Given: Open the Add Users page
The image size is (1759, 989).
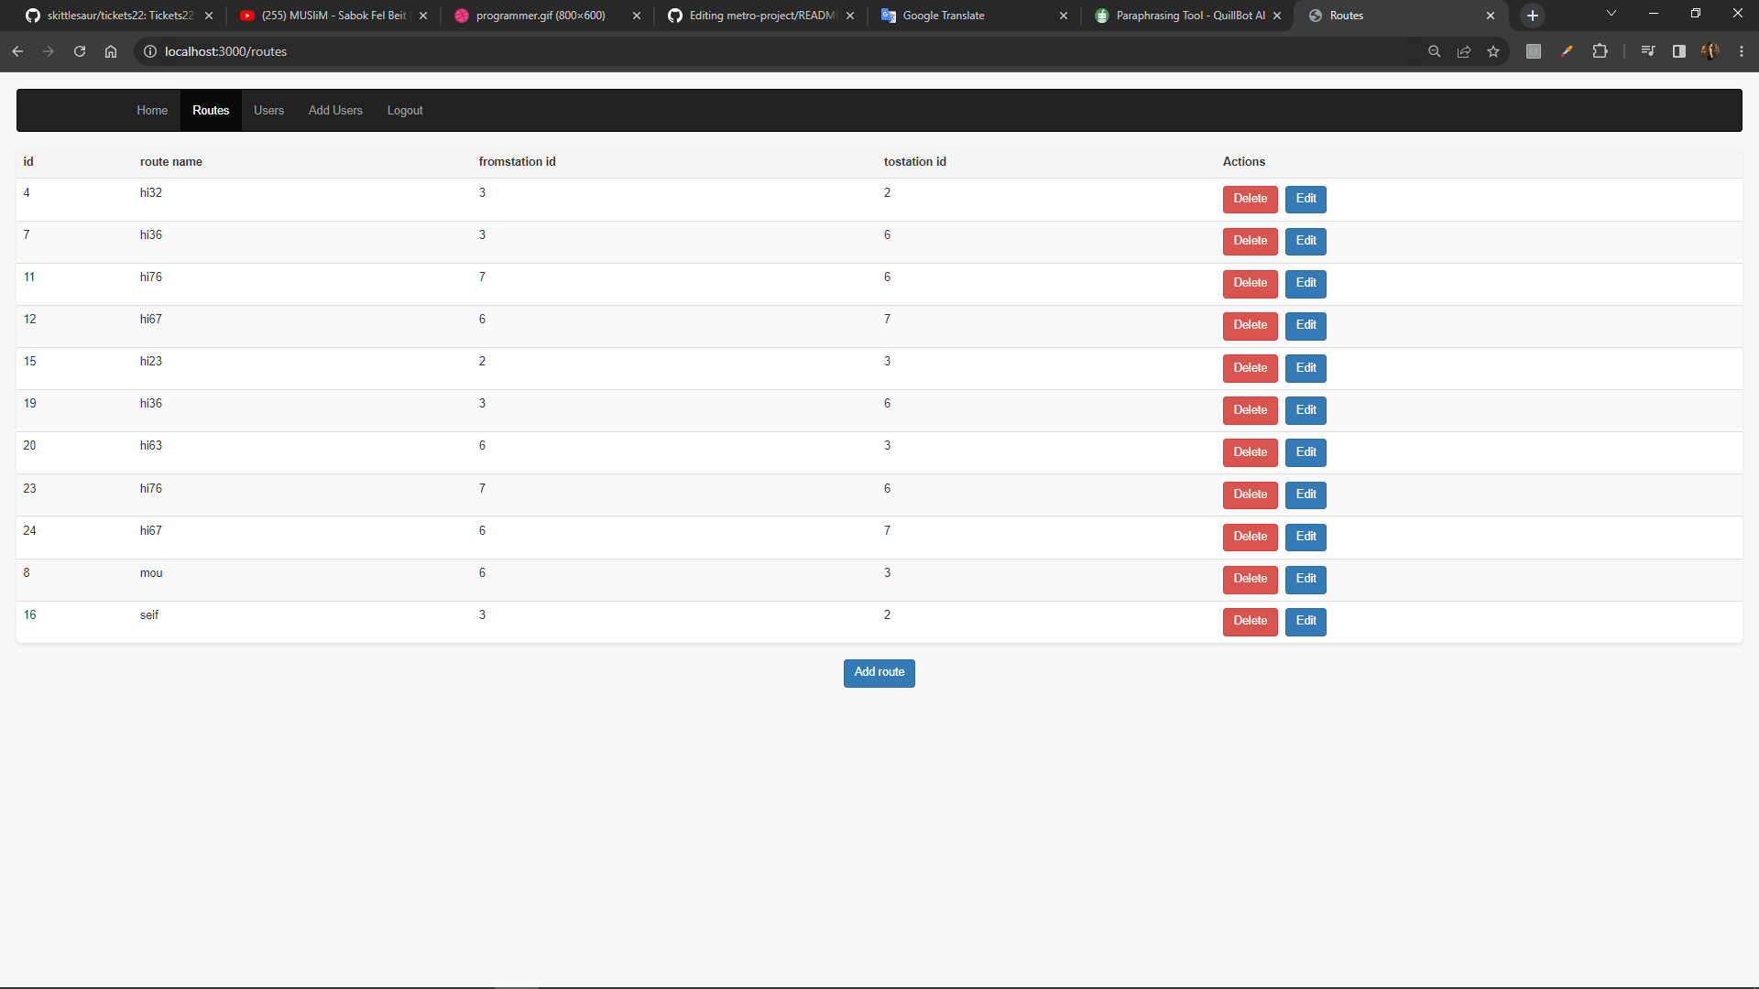Looking at the screenshot, I should [x=335, y=110].
